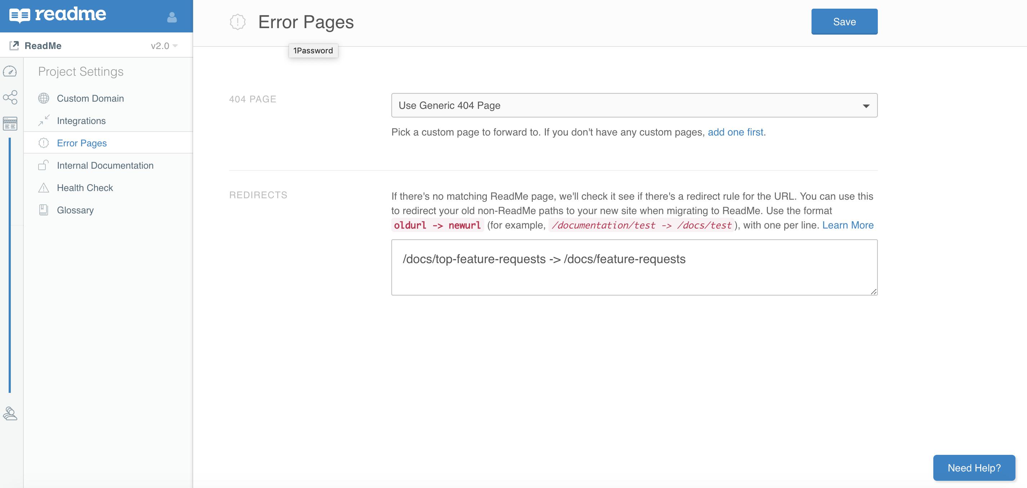
Task: Select Error Pages in sidebar
Action: click(x=82, y=143)
